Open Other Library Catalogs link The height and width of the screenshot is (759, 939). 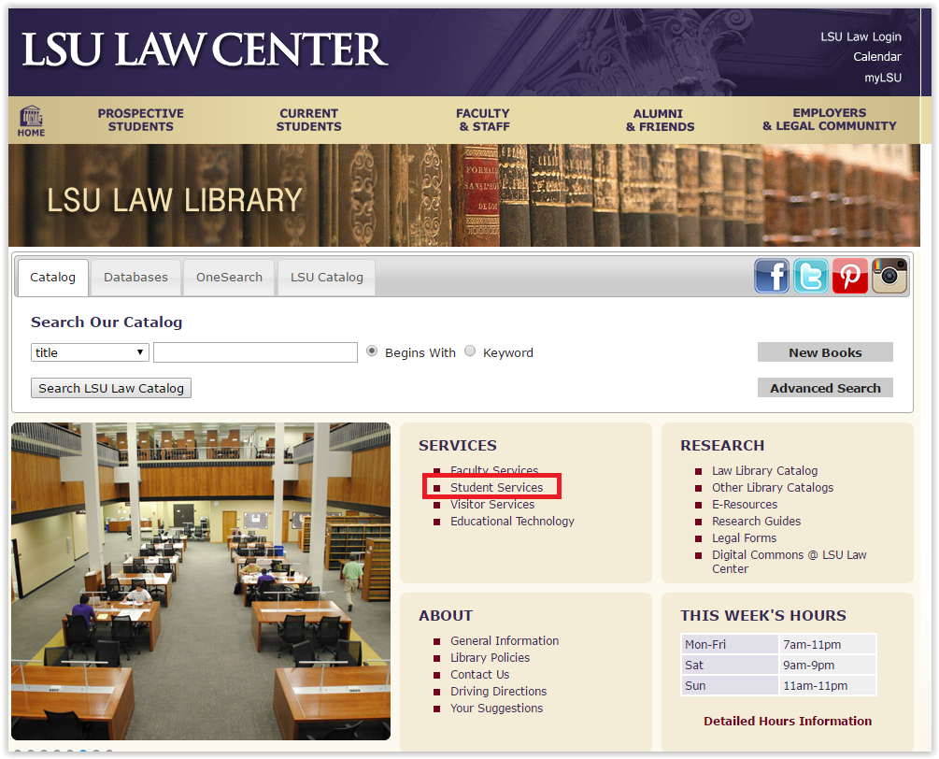tap(773, 488)
